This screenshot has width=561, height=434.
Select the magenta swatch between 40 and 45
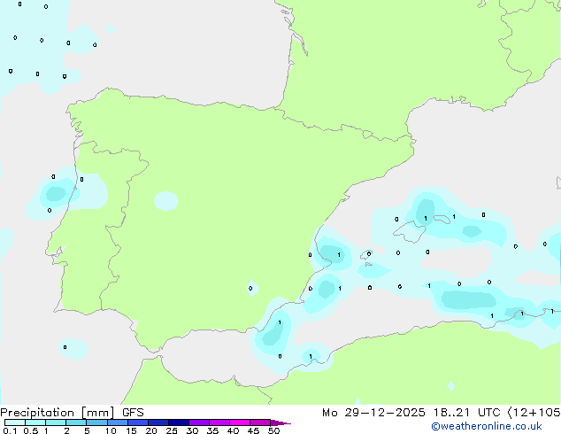(240, 422)
